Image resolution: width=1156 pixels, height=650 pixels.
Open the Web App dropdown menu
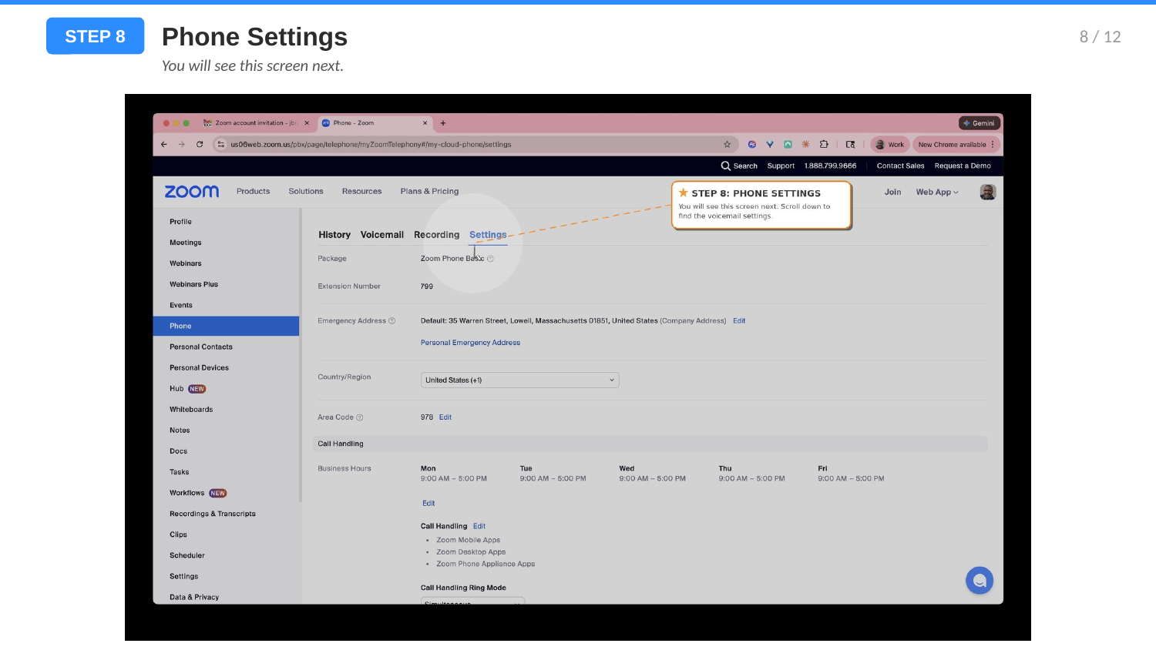(937, 191)
